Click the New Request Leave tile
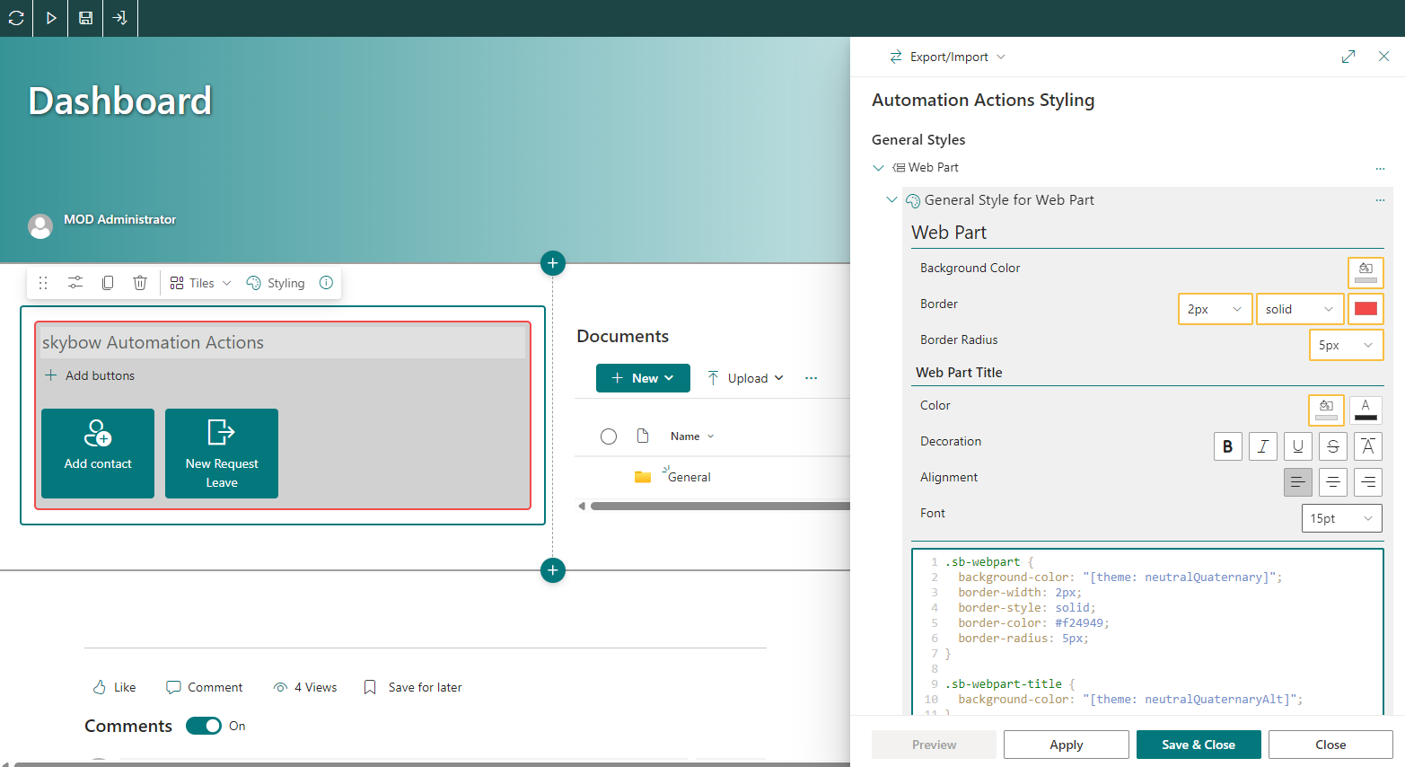1405x767 pixels. pos(222,454)
